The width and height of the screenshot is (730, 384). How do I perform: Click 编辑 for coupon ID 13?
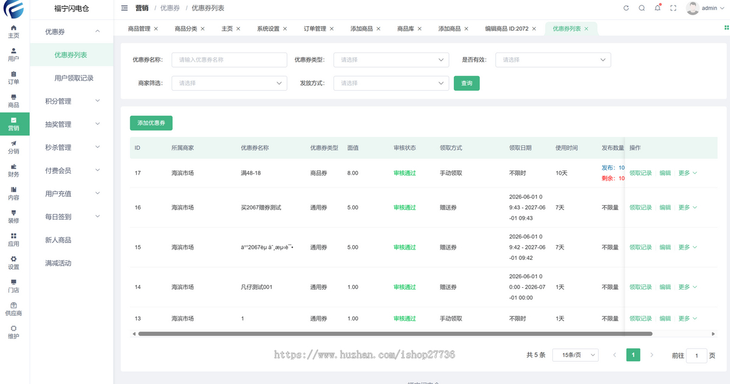click(665, 318)
